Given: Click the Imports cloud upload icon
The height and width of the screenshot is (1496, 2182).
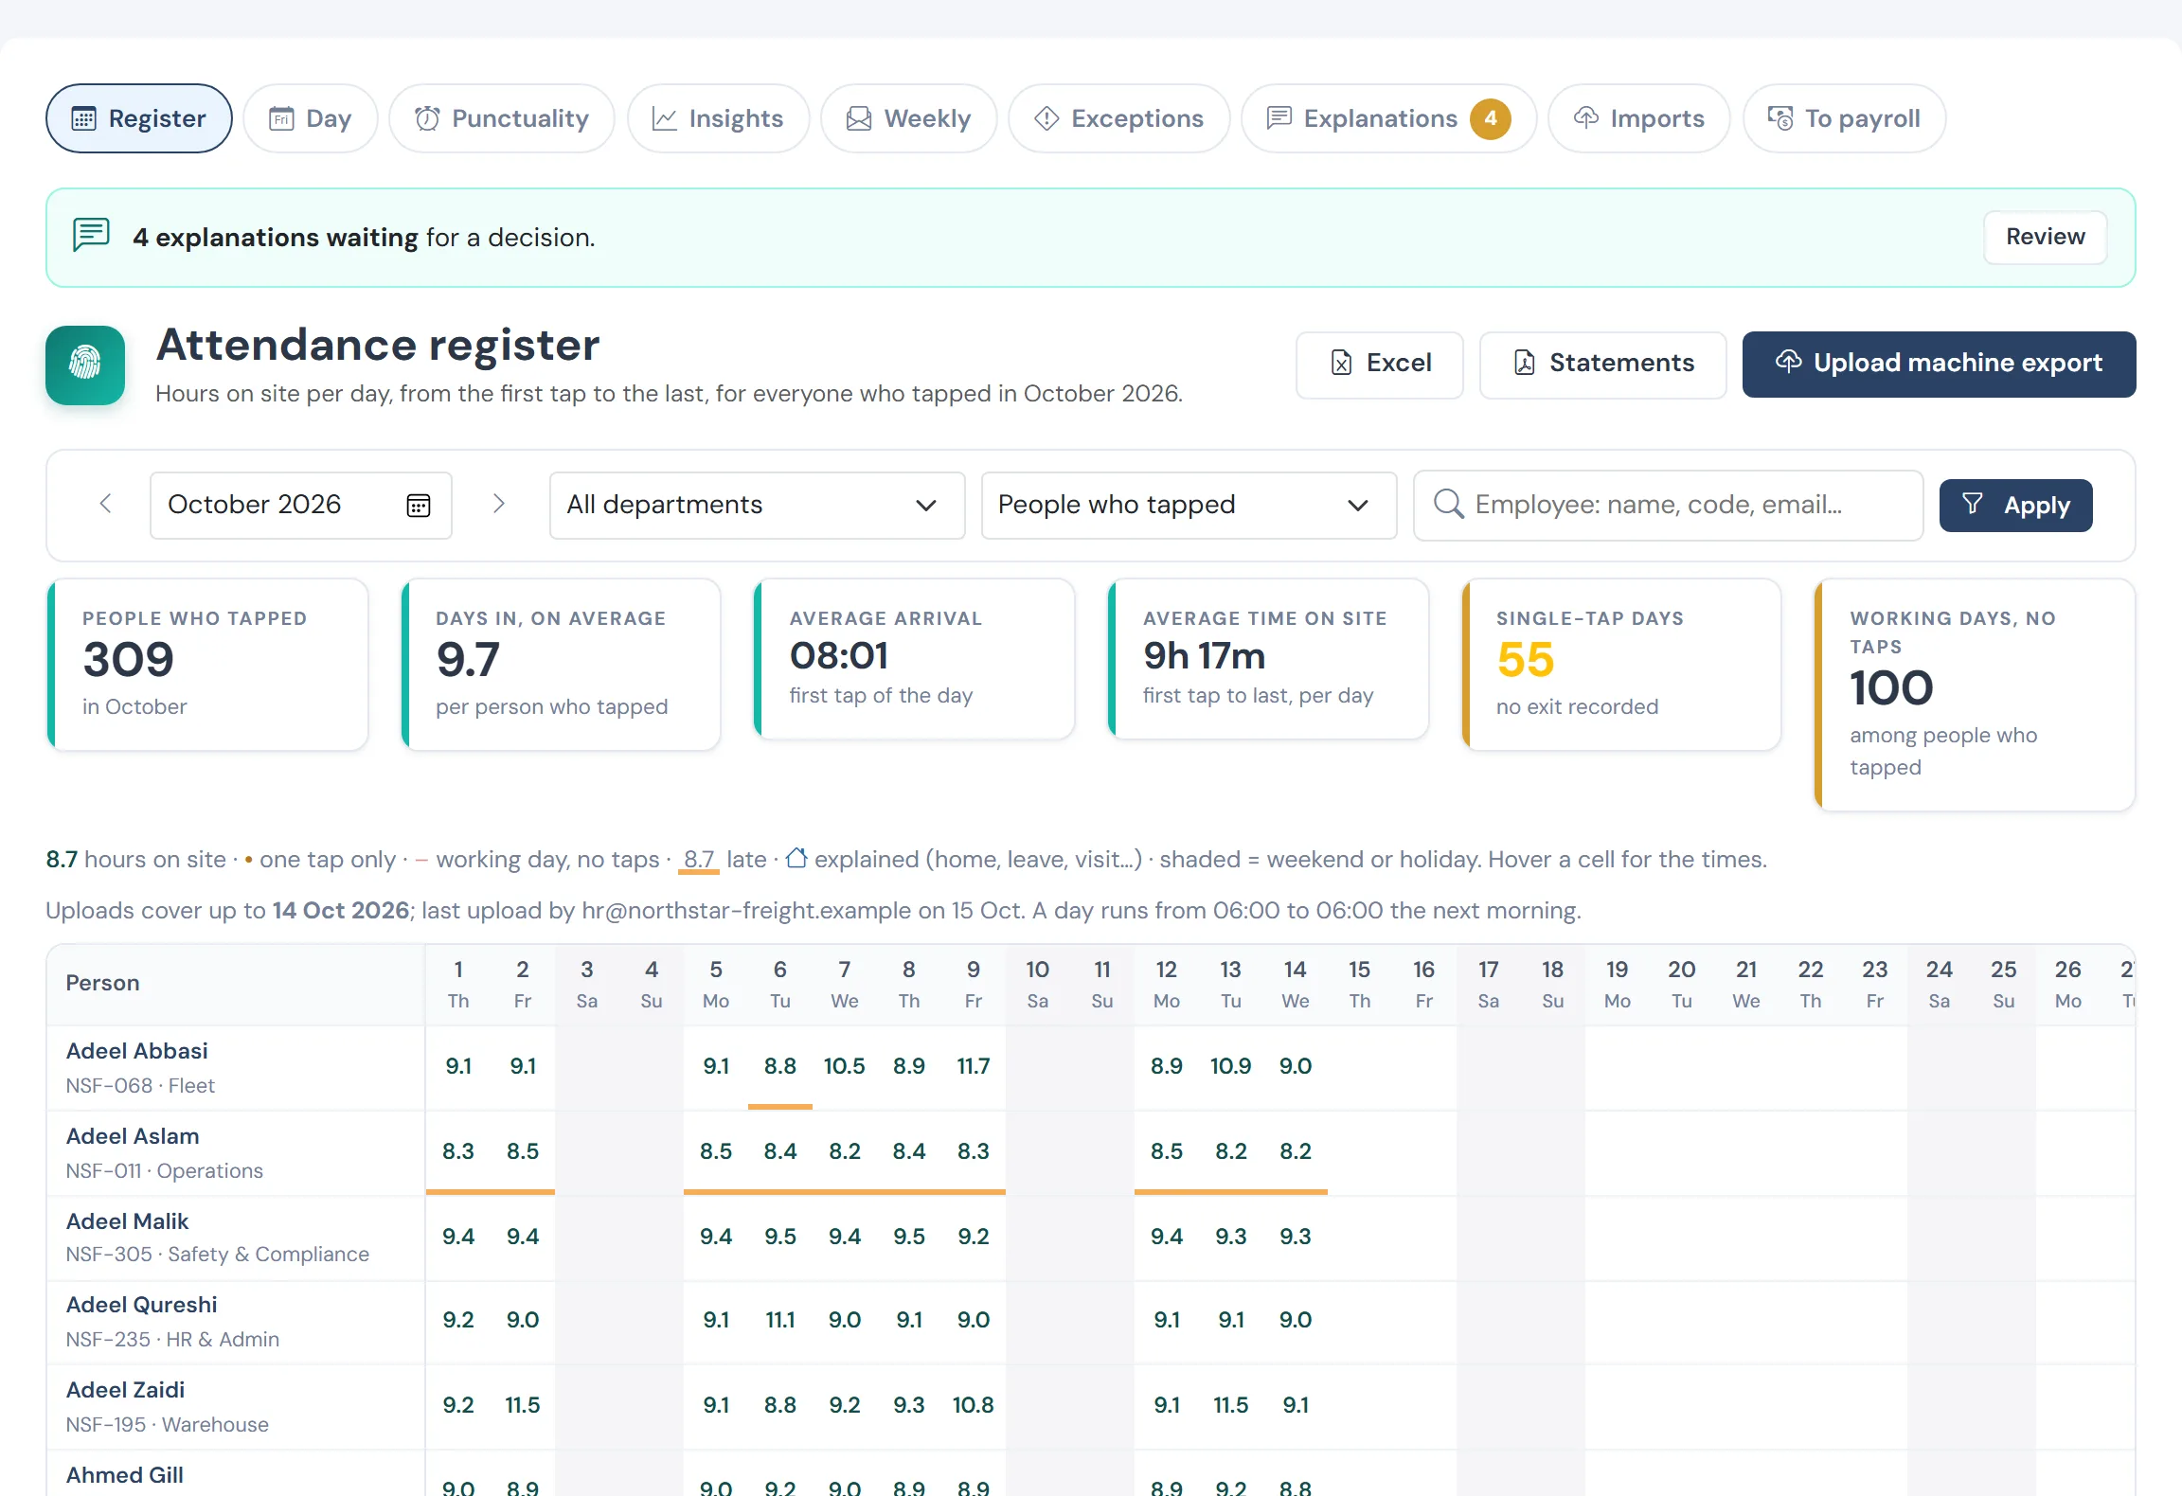Looking at the screenshot, I should [1586, 118].
